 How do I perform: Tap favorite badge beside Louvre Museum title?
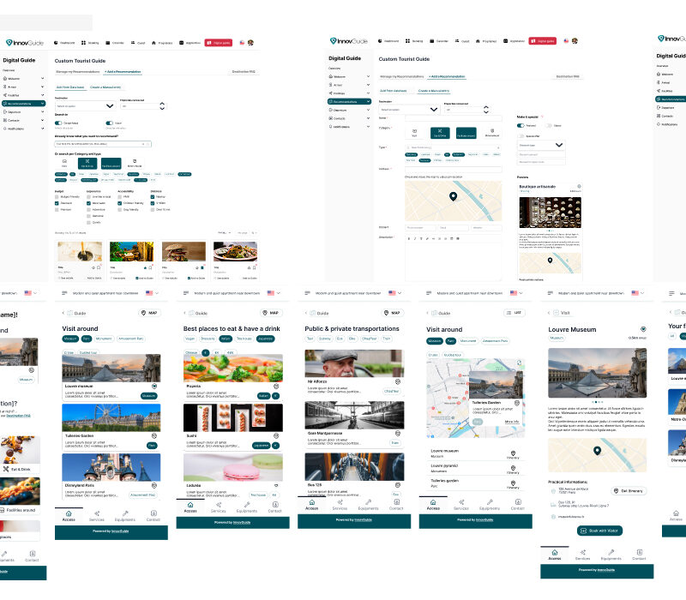click(643, 329)
